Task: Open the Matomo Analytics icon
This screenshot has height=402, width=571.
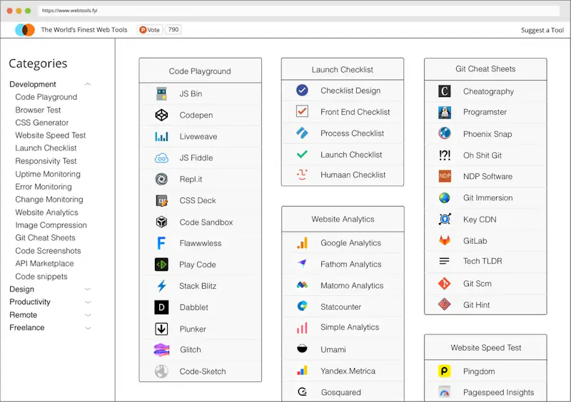Action: tap(302, 285)
